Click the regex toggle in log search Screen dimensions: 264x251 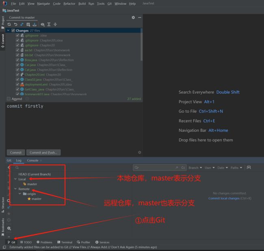click(177, 168)
